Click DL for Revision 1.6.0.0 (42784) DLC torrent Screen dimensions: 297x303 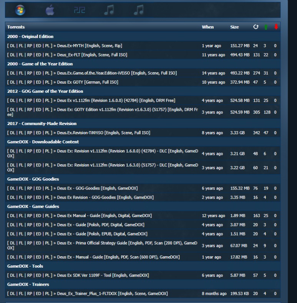pyautogui.click(x=12, y=151)
